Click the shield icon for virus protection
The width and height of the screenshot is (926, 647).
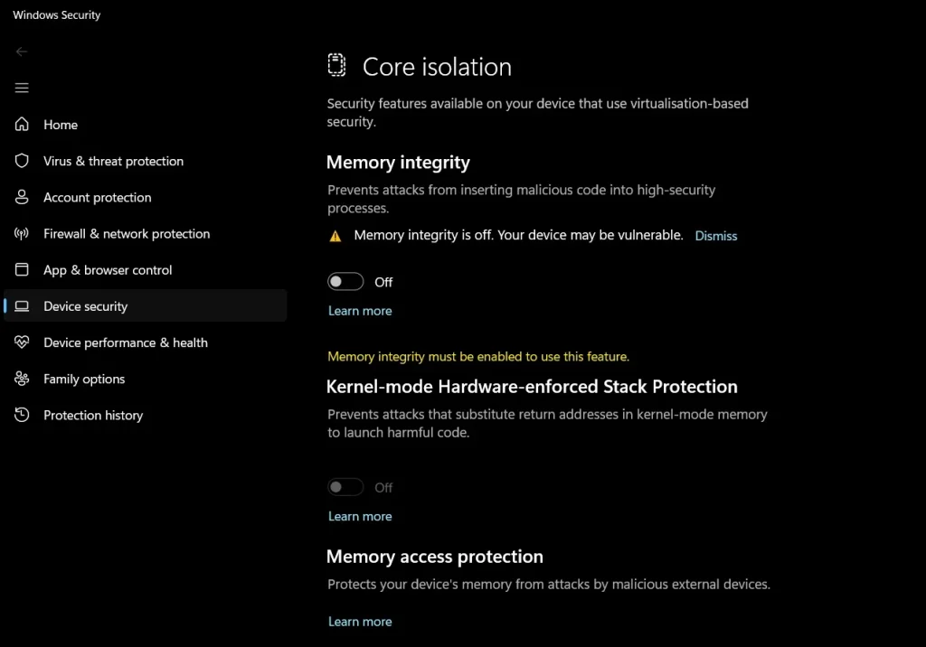pos(22,161)
